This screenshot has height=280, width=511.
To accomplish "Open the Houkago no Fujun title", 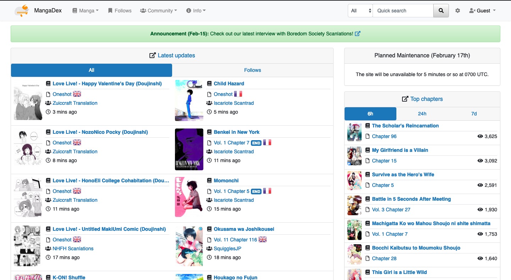I will click(x=235, y=277).
